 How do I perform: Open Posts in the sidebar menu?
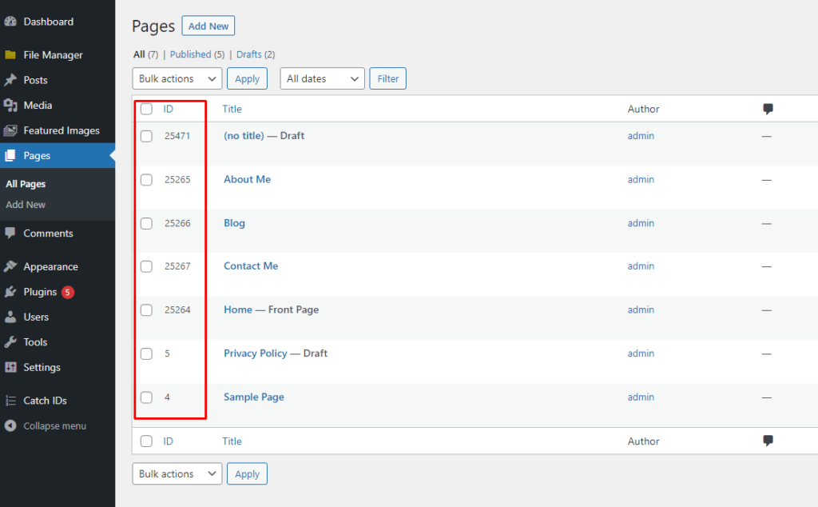tap(35, 80)
